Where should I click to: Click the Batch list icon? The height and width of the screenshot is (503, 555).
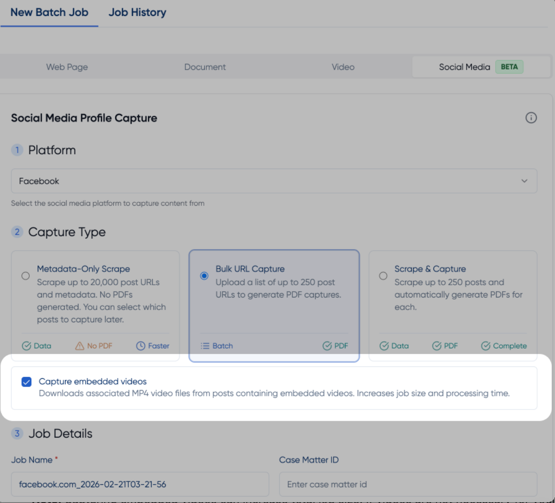tap(205, 346)
